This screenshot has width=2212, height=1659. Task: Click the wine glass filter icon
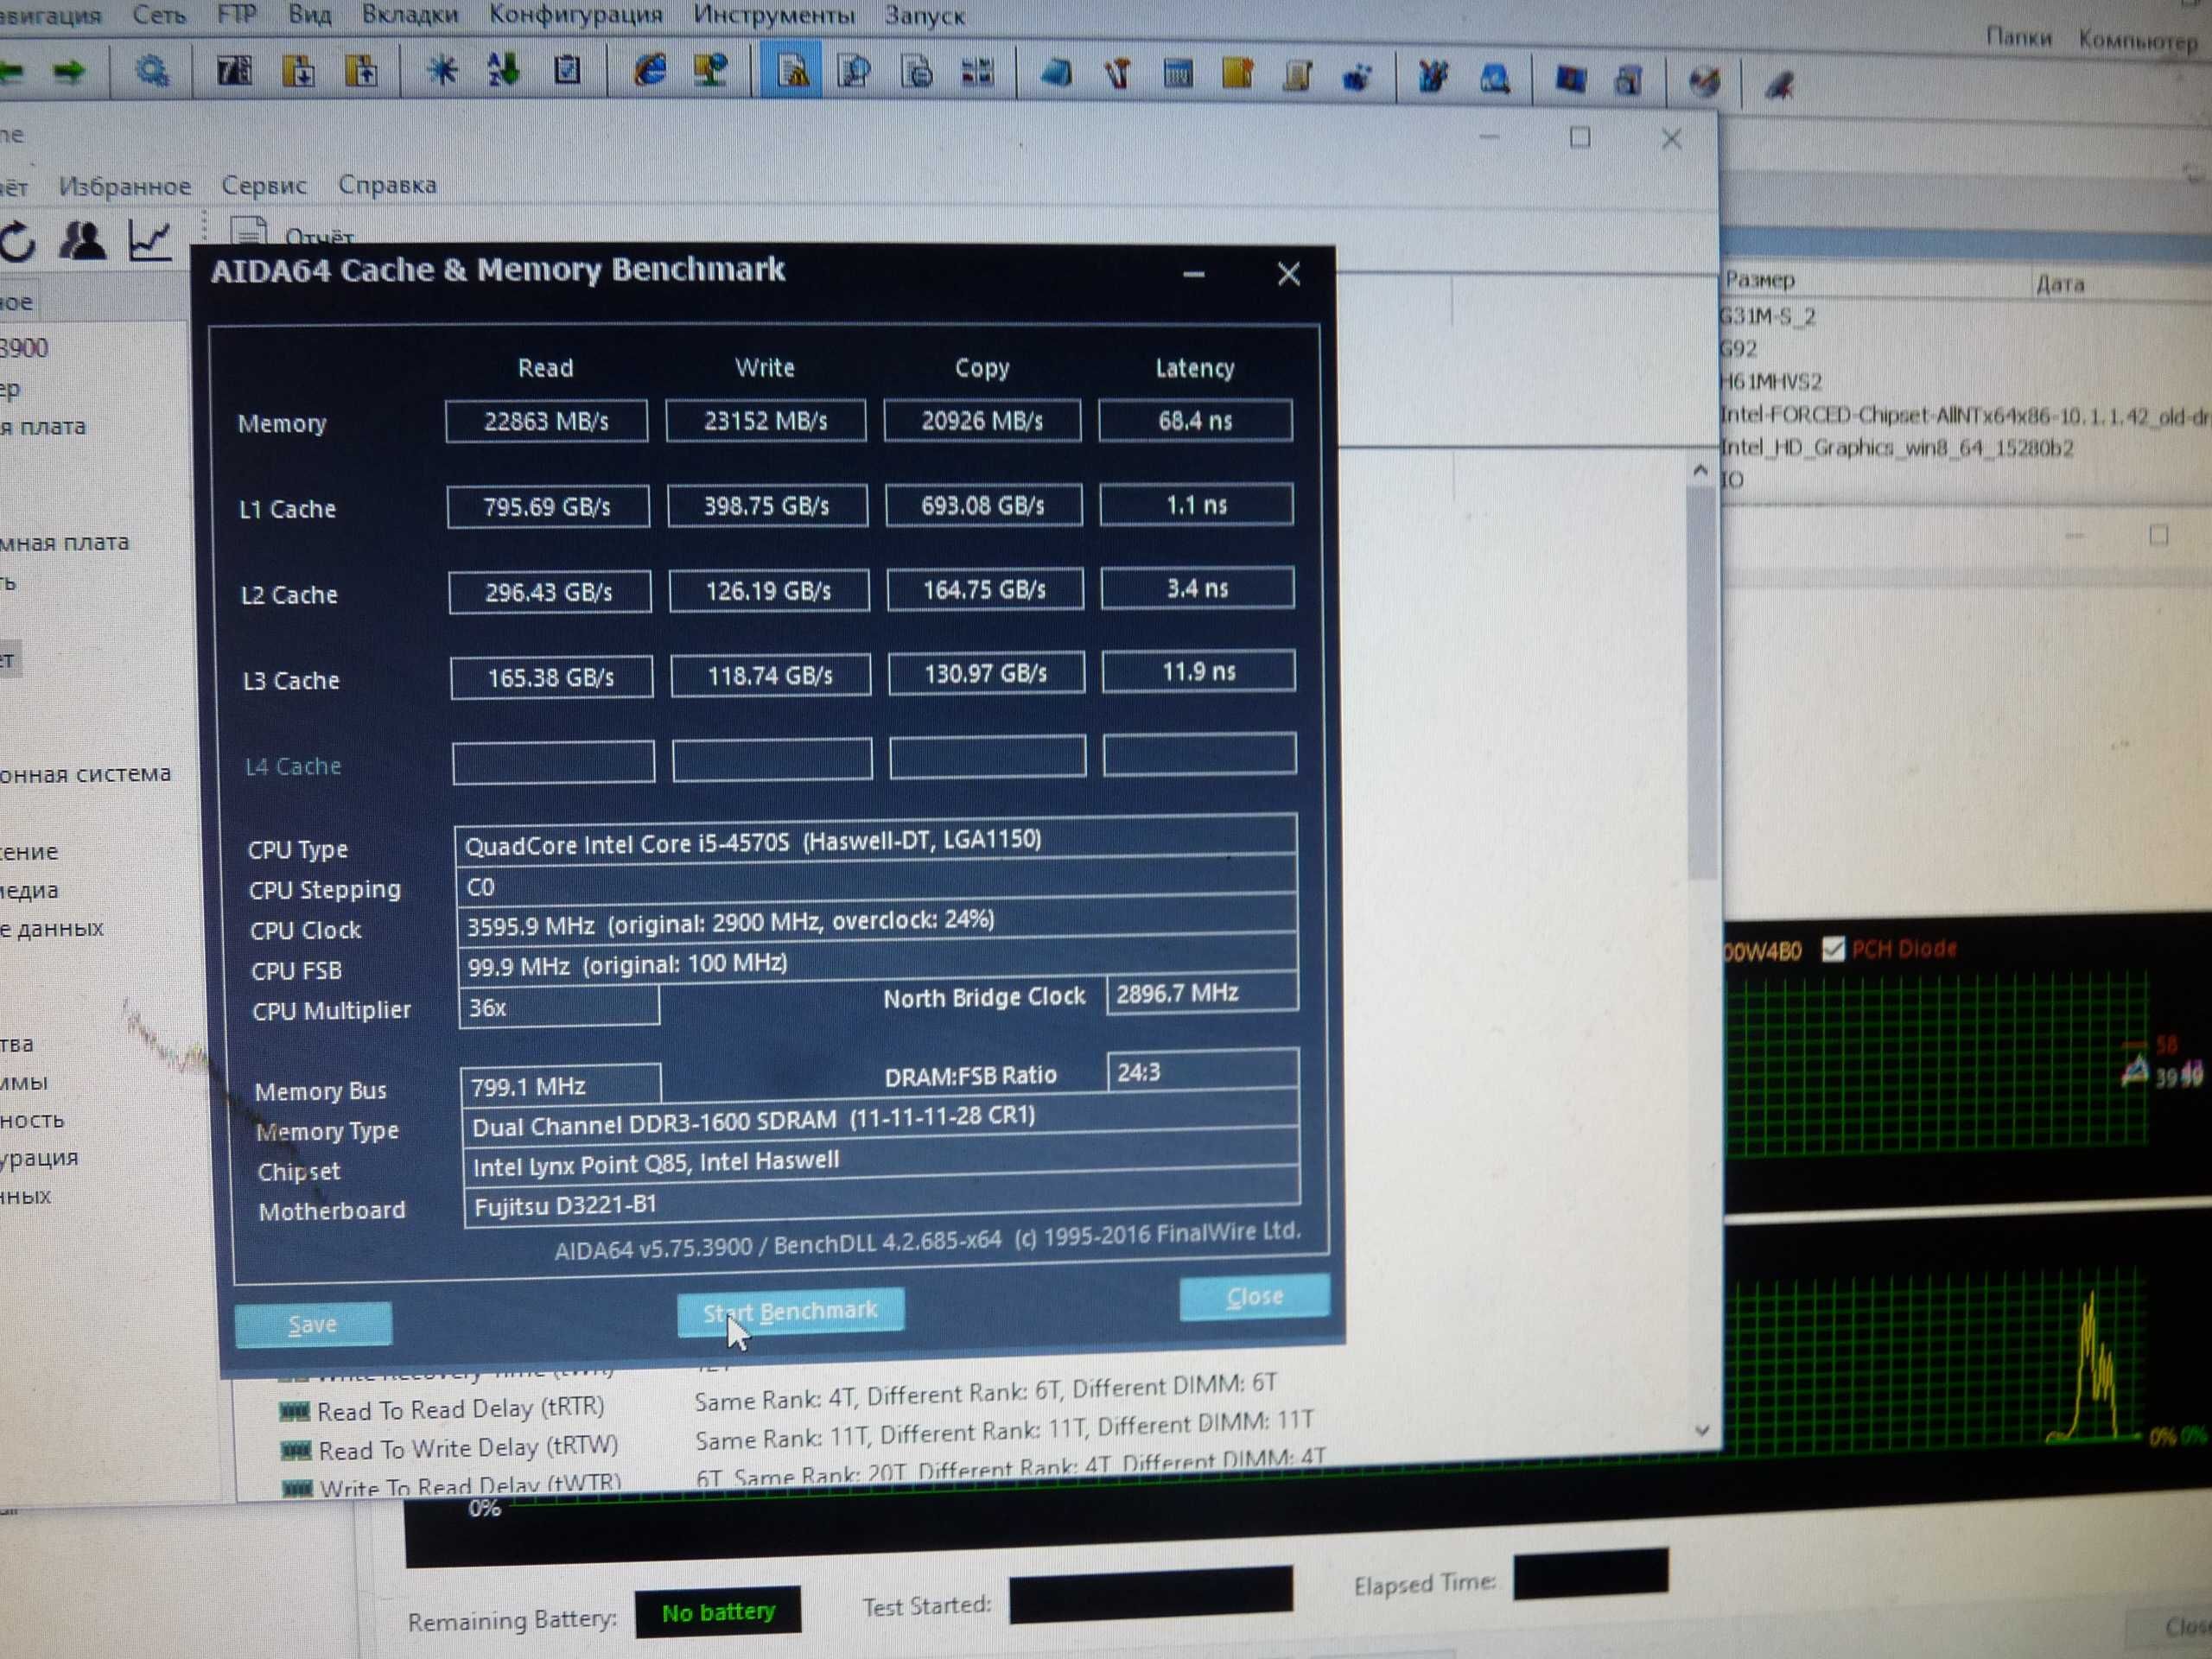pyautogui.click(x=1119, y=74)
